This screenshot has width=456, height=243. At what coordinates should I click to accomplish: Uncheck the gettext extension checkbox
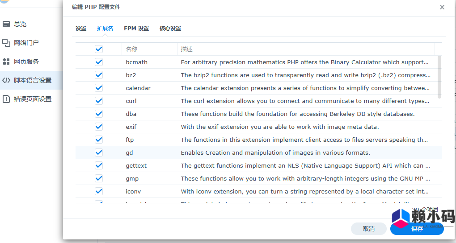point(99,165)
